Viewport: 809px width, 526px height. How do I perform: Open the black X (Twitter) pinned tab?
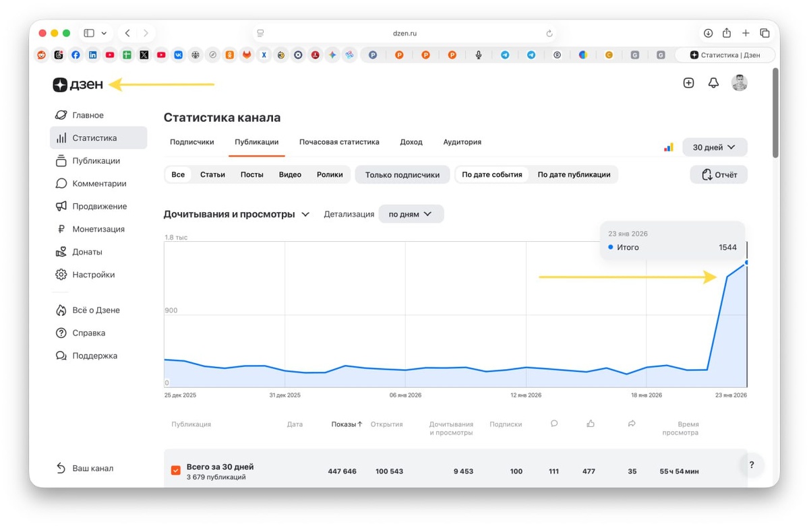click(x=144, y=55)
